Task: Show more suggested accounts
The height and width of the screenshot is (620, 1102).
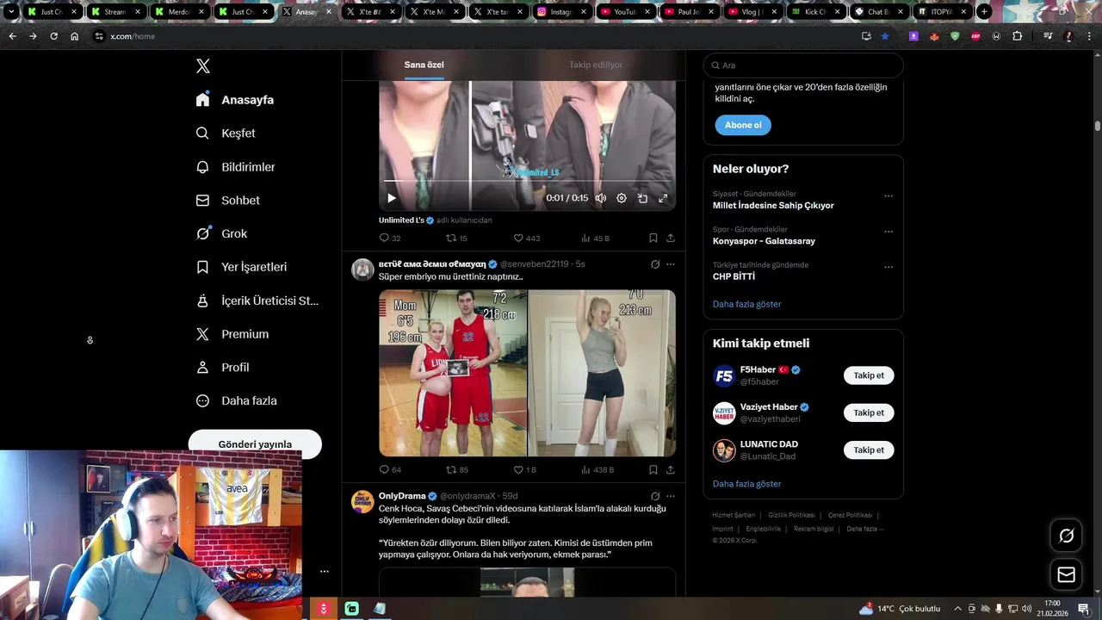Action: [x=746, y=484]
